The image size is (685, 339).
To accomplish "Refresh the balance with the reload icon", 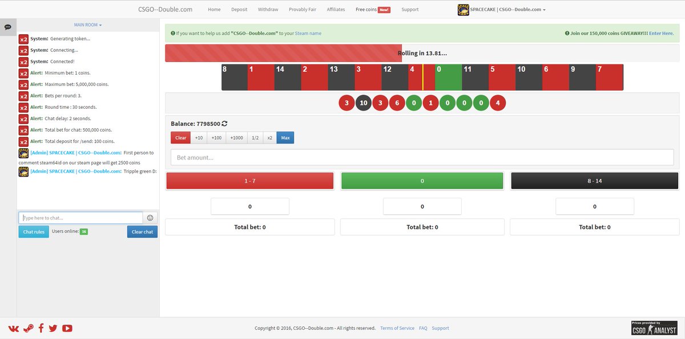I will 225,124.
